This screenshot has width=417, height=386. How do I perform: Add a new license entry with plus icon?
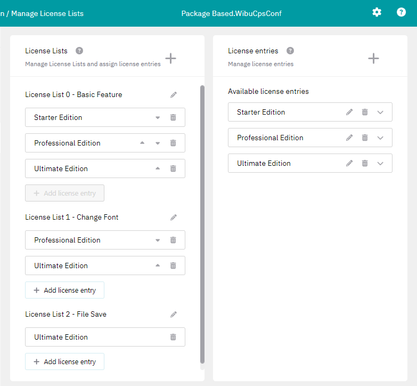(x=373, y=58)
